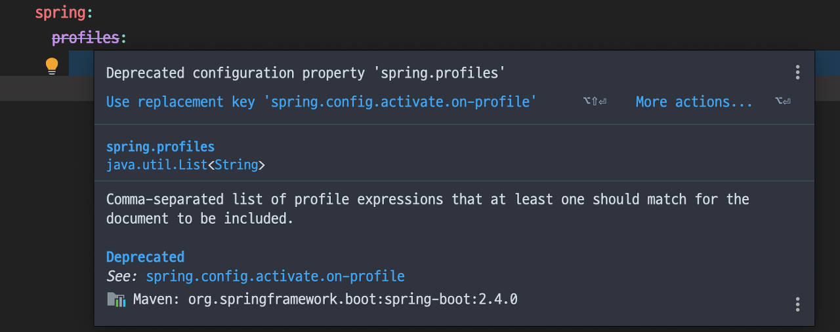Click the yellow lightbulb quick-fix icon
Image resolution: width=840 pixels, height=332 pixels.
52,65
